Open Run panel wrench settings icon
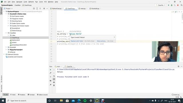 coord(51,73)
